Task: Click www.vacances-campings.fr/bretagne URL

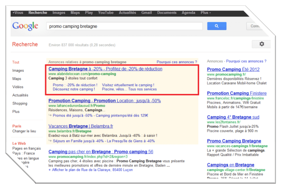Action: 237,146
